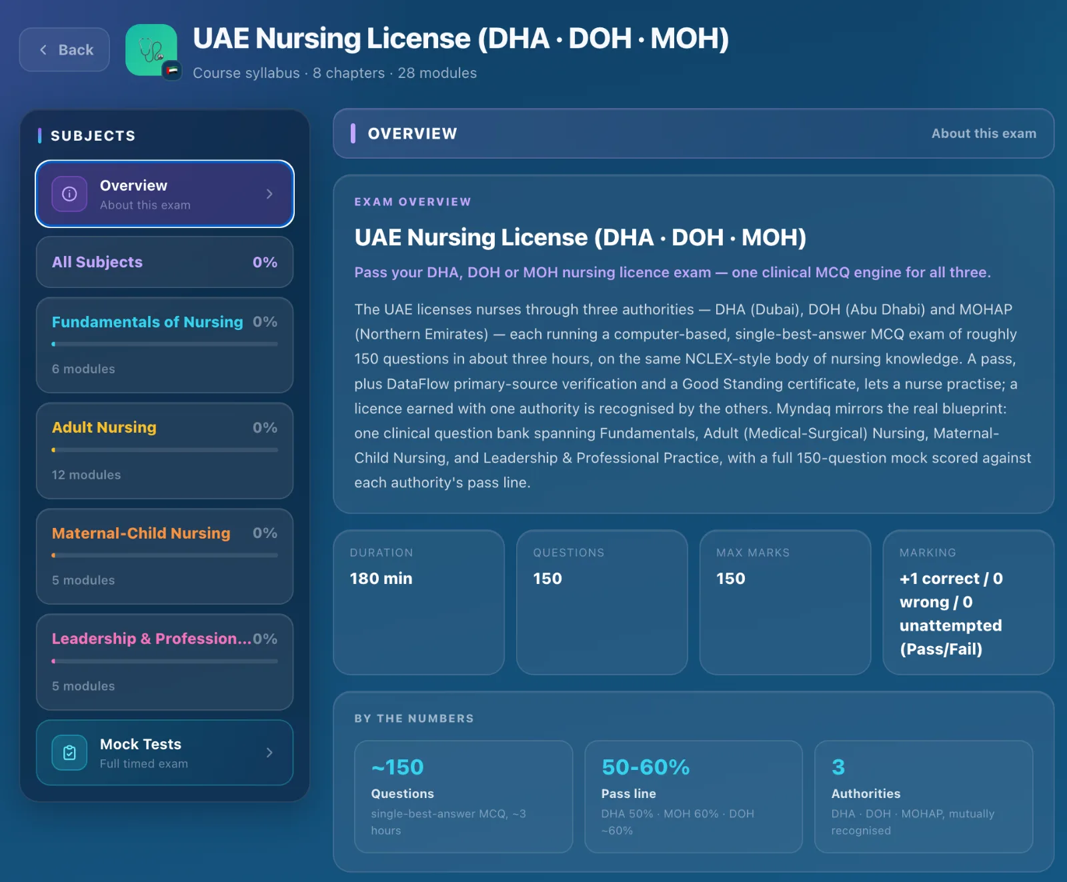Click the back arrow chevron icon

click(x=43, y=50)
